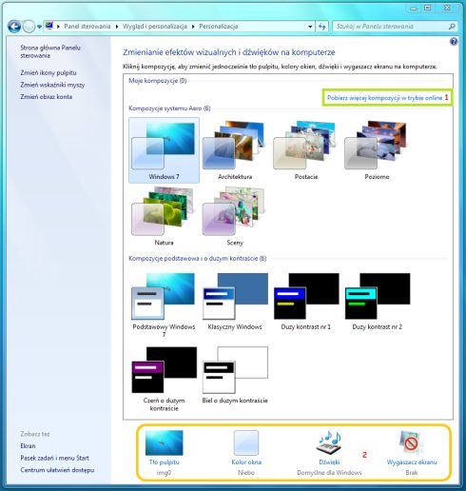Image resolution: width=466 pixels, height=491 pixels.
Task: Refresh the address bar location
Action: click(x=322, y=27)
